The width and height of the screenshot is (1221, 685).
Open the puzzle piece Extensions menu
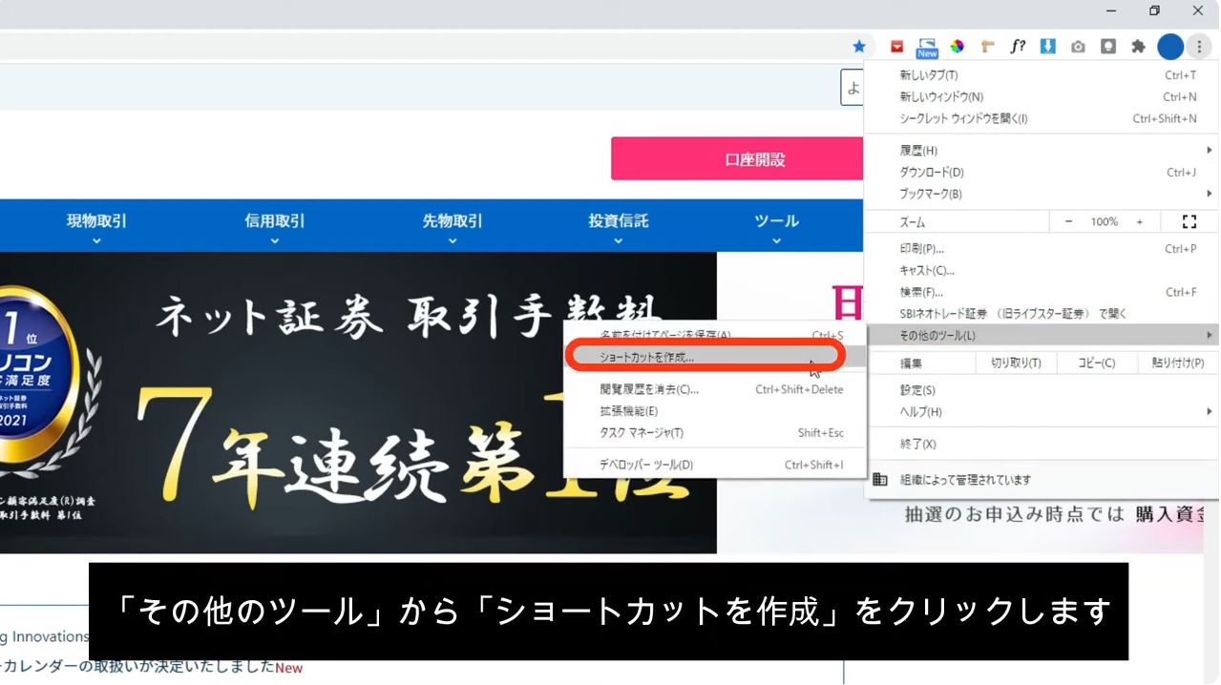coord(1138,46)
